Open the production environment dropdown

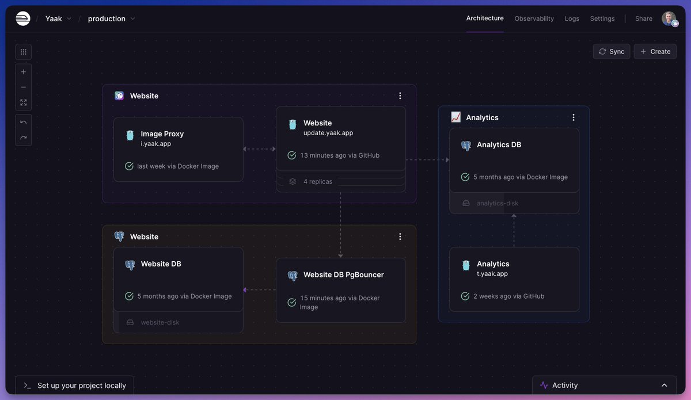coord(112,18)
